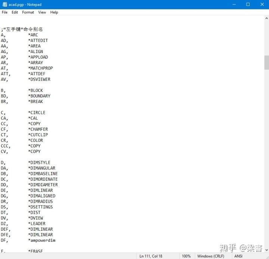Click the DZ, alias text
Screen dimensions: 269x259
[x=4, y=224]
